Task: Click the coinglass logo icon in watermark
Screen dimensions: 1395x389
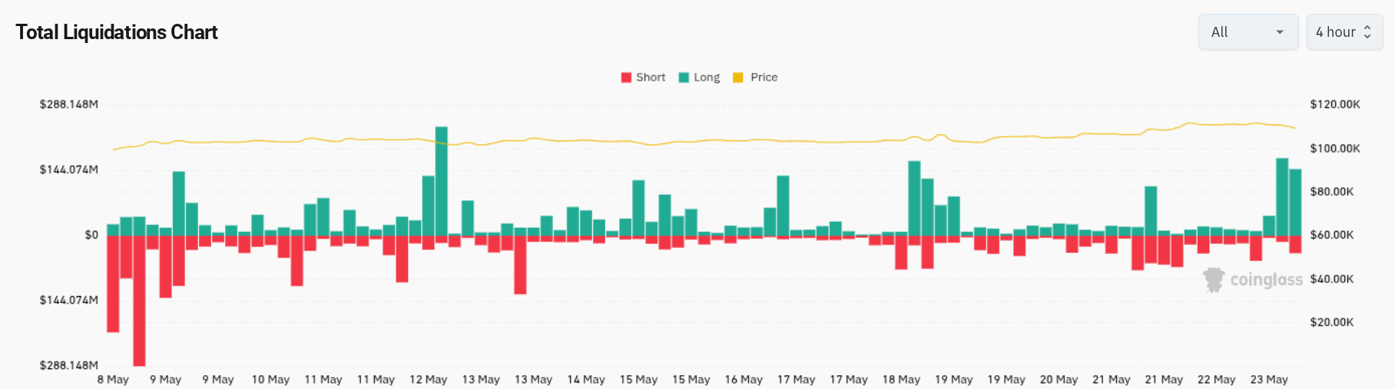Action: coord(1214,279)
